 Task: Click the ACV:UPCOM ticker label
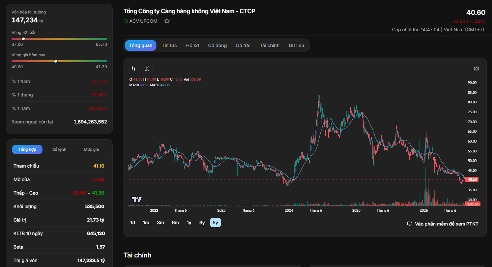click(x=143, y=21)
